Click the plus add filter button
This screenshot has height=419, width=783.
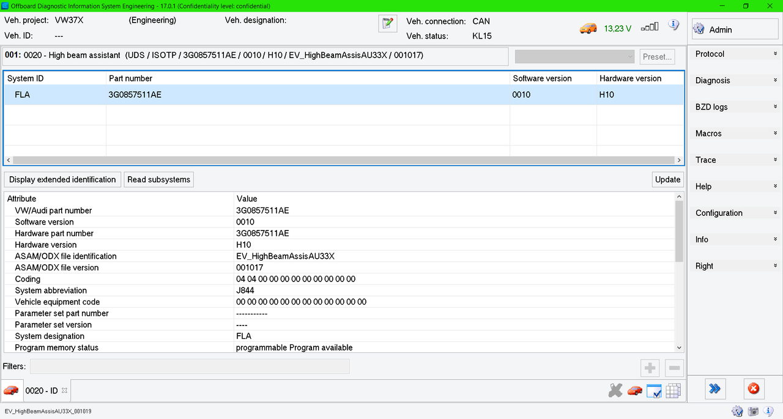(650, 368)
